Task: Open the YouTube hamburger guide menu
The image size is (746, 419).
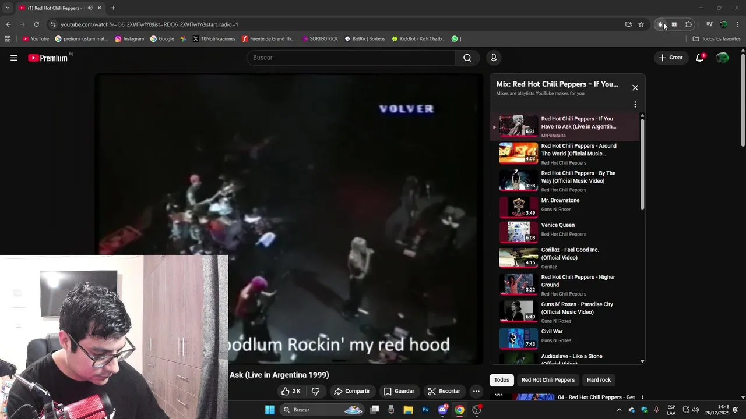Action: click(x=14, y=58)
